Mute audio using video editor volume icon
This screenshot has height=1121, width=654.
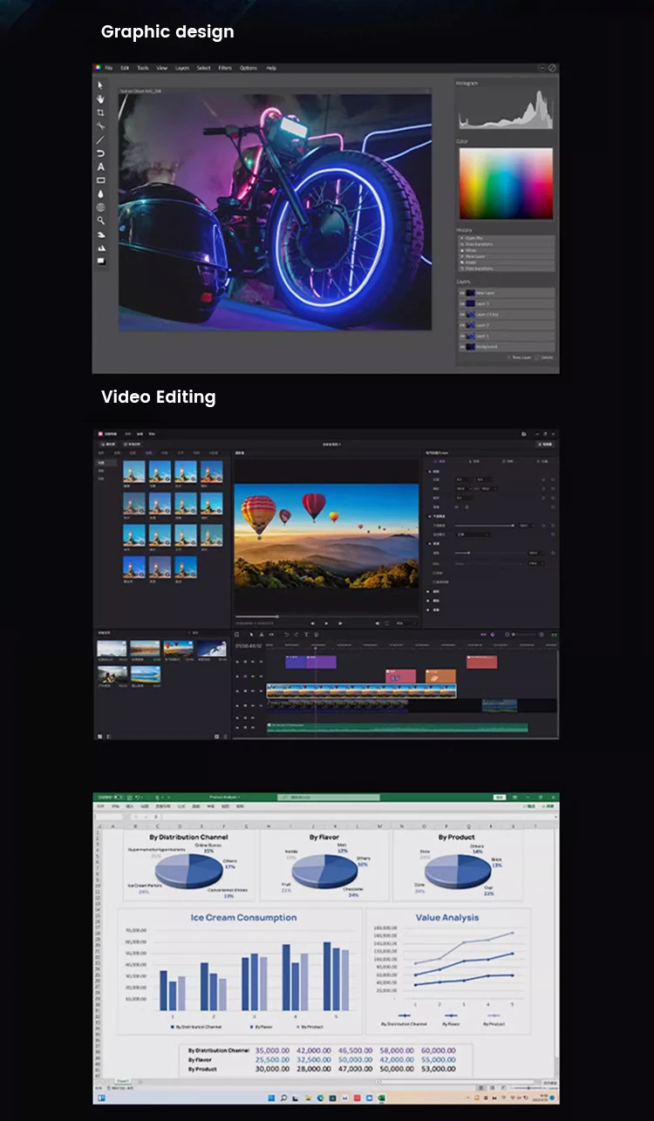378,623
